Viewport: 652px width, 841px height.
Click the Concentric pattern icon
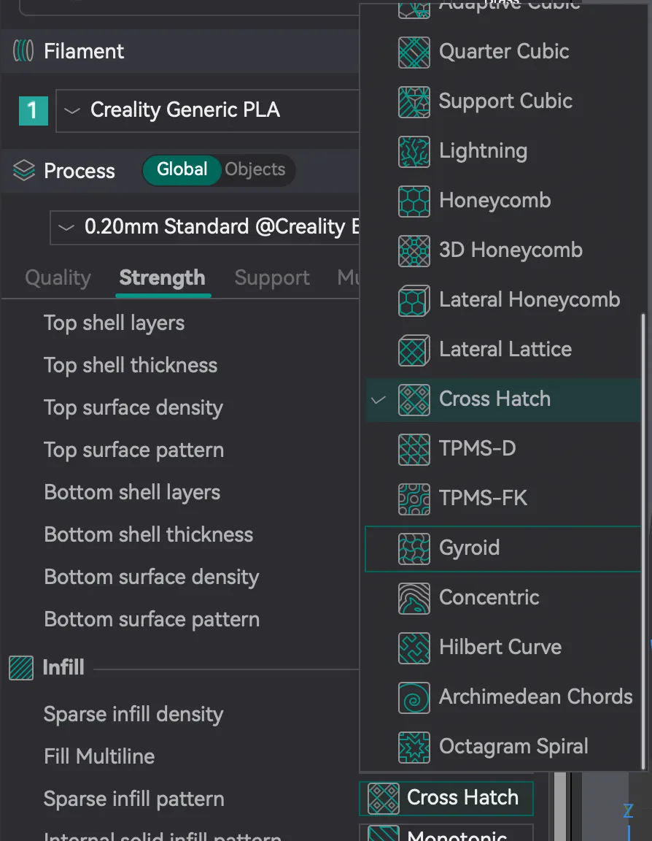click(x=414, y=598)
